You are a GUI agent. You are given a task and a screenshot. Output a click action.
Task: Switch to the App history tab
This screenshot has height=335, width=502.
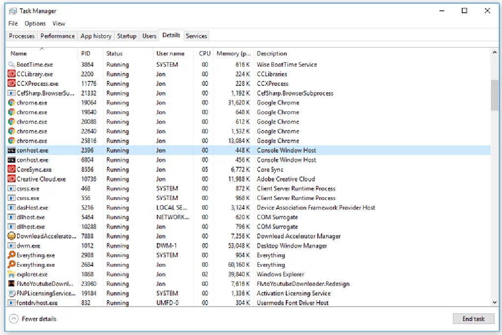coord(96,36)
